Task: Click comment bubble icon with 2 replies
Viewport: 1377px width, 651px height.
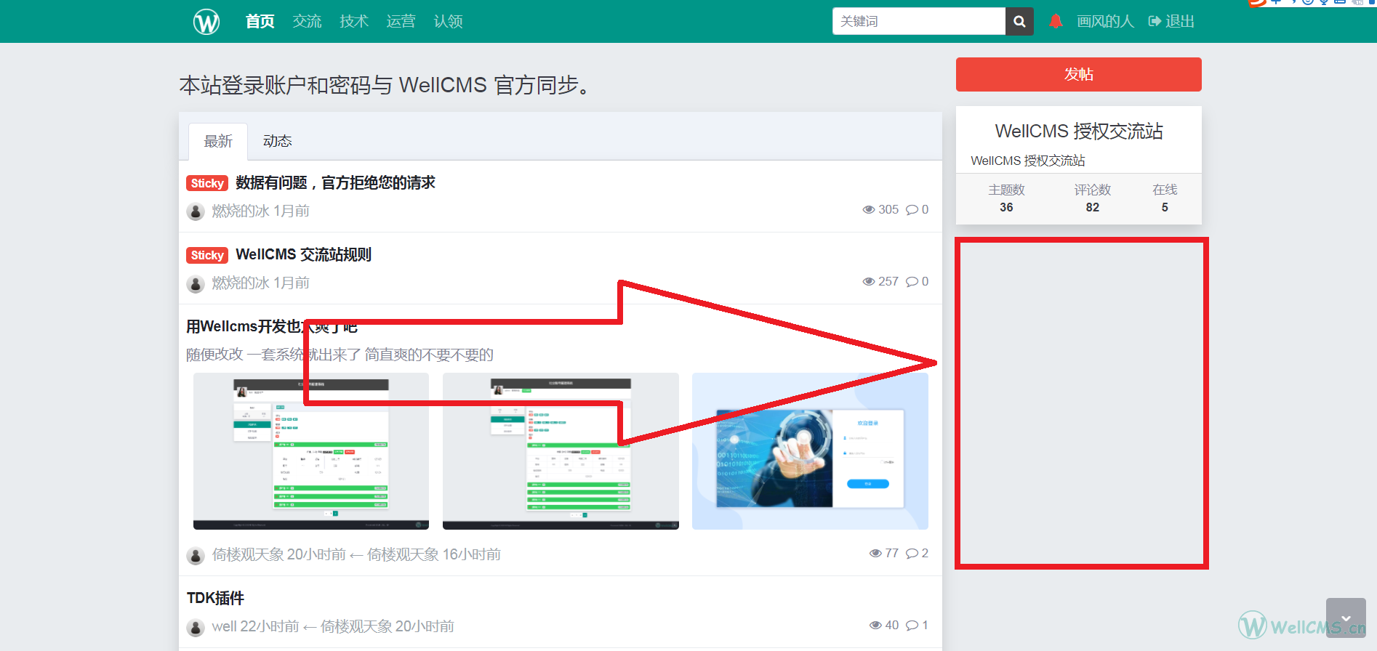Action: pos(912,553)
